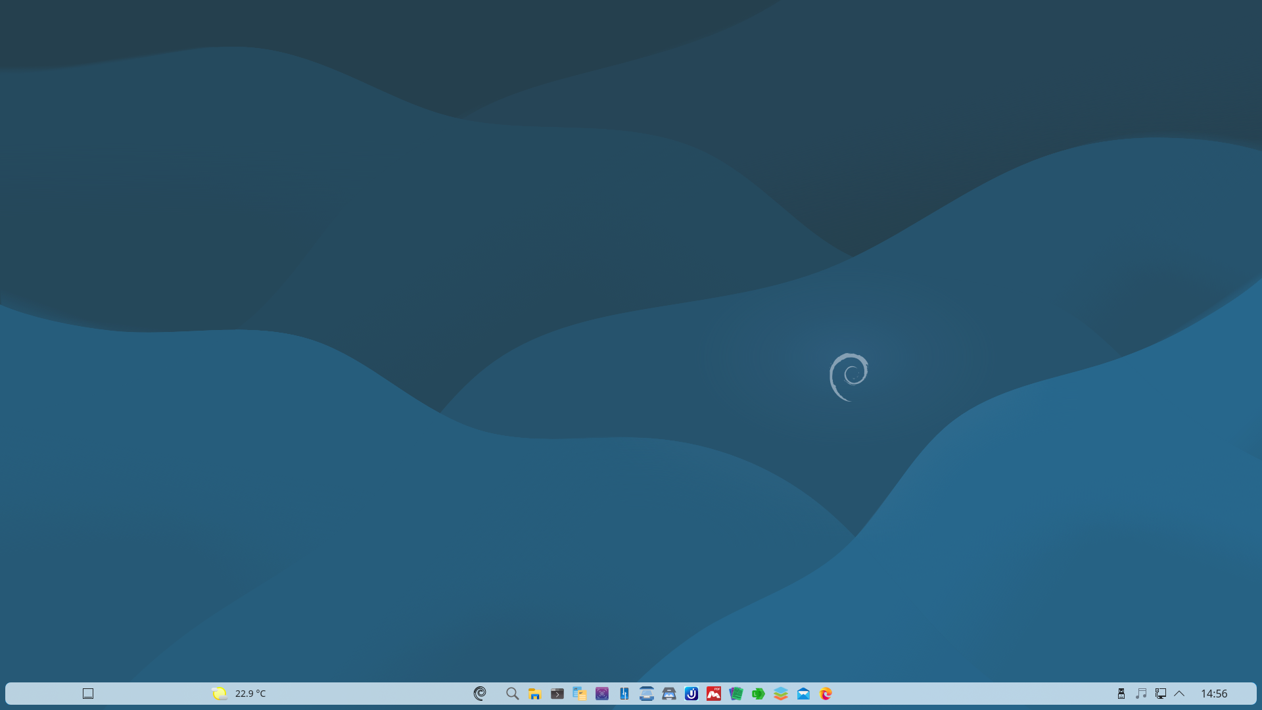Open the 14:56 clock calendar
Screen dimensions: 1262x710
[x=1214, y=694]
